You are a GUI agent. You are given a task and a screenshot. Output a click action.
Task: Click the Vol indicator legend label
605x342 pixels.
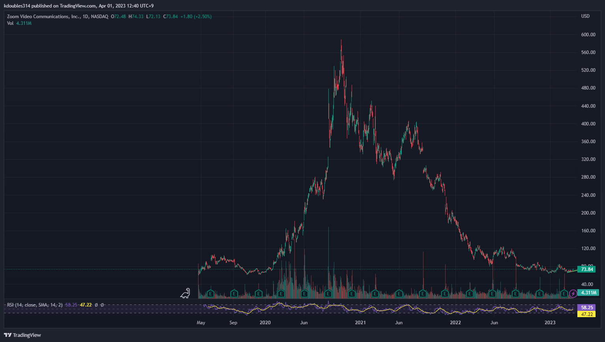click(10, 23)
